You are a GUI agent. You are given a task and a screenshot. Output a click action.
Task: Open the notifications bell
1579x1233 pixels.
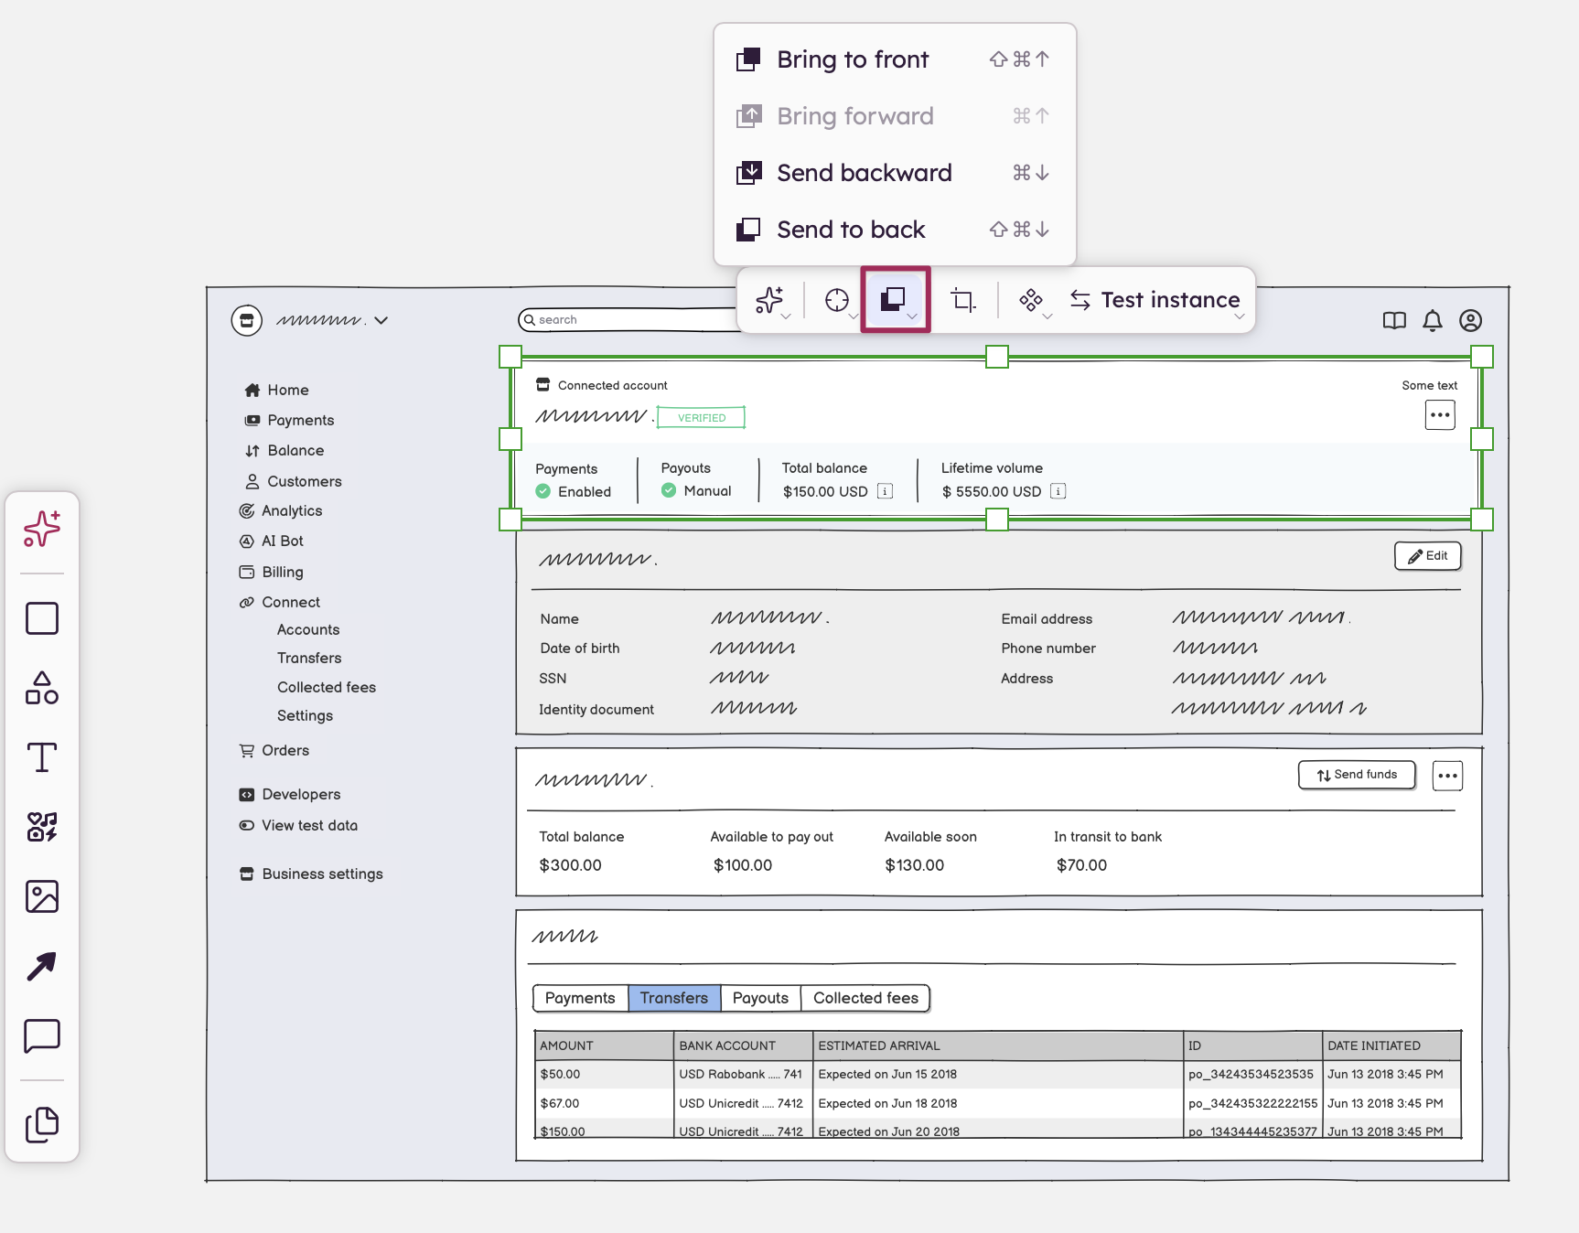tap(1433, 320)
